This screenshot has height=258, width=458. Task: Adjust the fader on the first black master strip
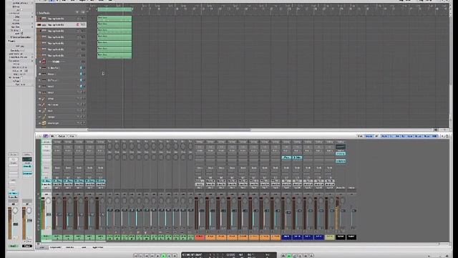tap(343, 211)
